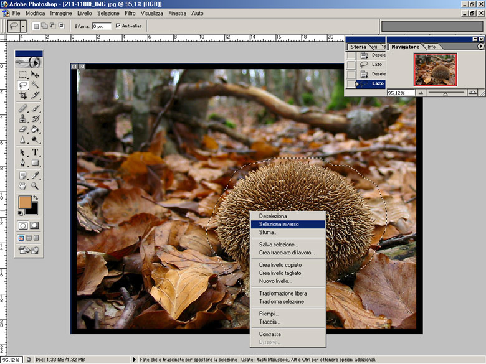Select the Paint Bucket tool
The image size is (486, 364).
click(36, 129)
